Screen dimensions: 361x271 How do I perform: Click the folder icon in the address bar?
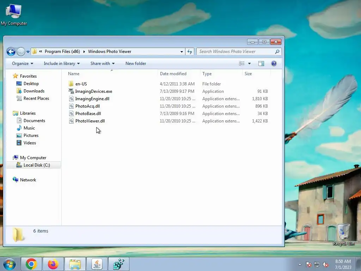click(x=34, y=52)
